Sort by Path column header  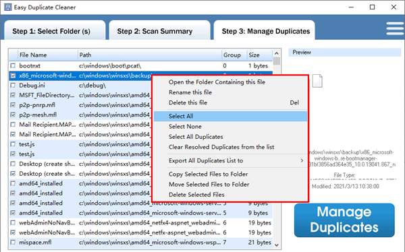[x=150, y=55]
